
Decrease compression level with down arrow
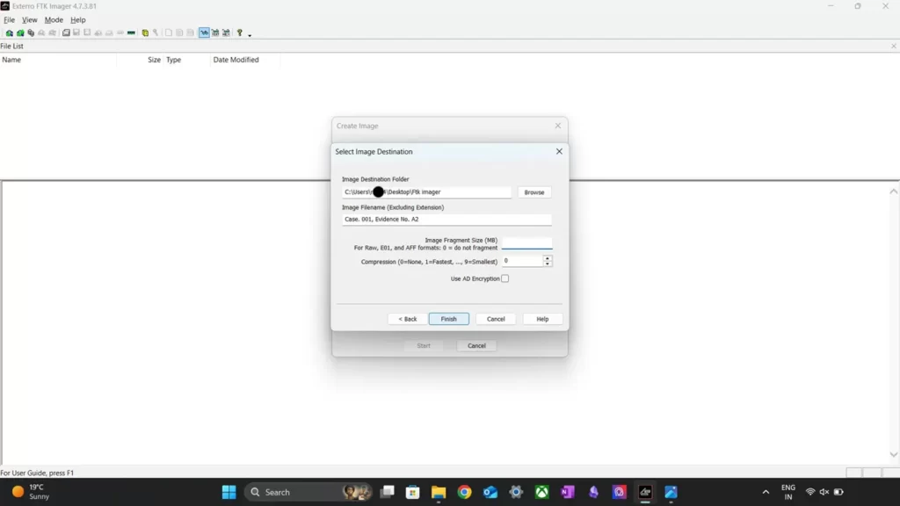point(548,264)
